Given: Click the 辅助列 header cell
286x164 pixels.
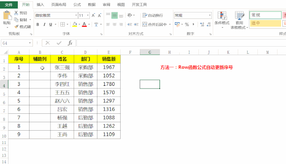Looking at the screenshot, I should click(40, 59).
